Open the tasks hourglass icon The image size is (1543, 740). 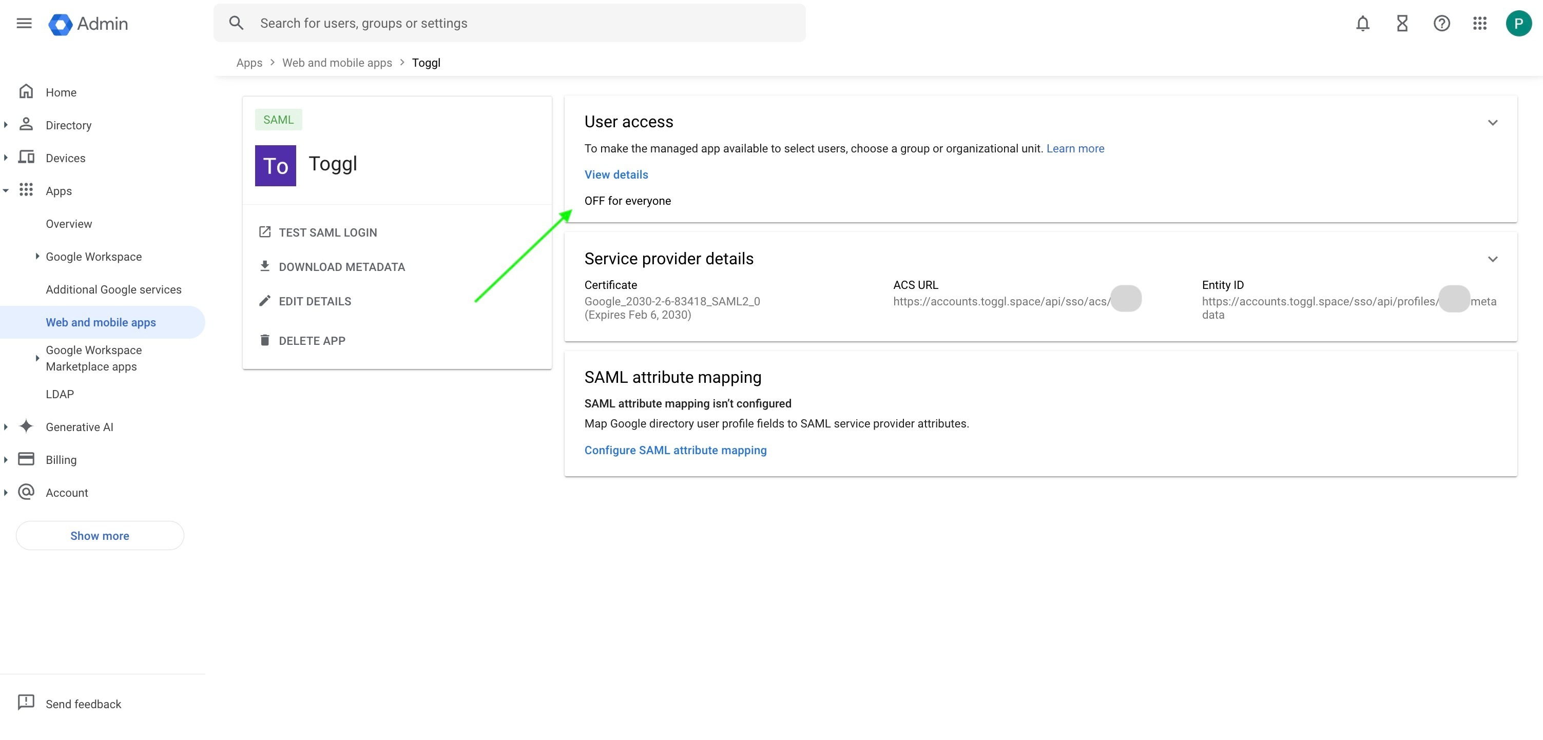[x=1402, y=24]
